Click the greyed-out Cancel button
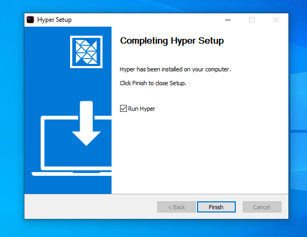The width and height of the screenshot is (307, 237). point(262,207)
